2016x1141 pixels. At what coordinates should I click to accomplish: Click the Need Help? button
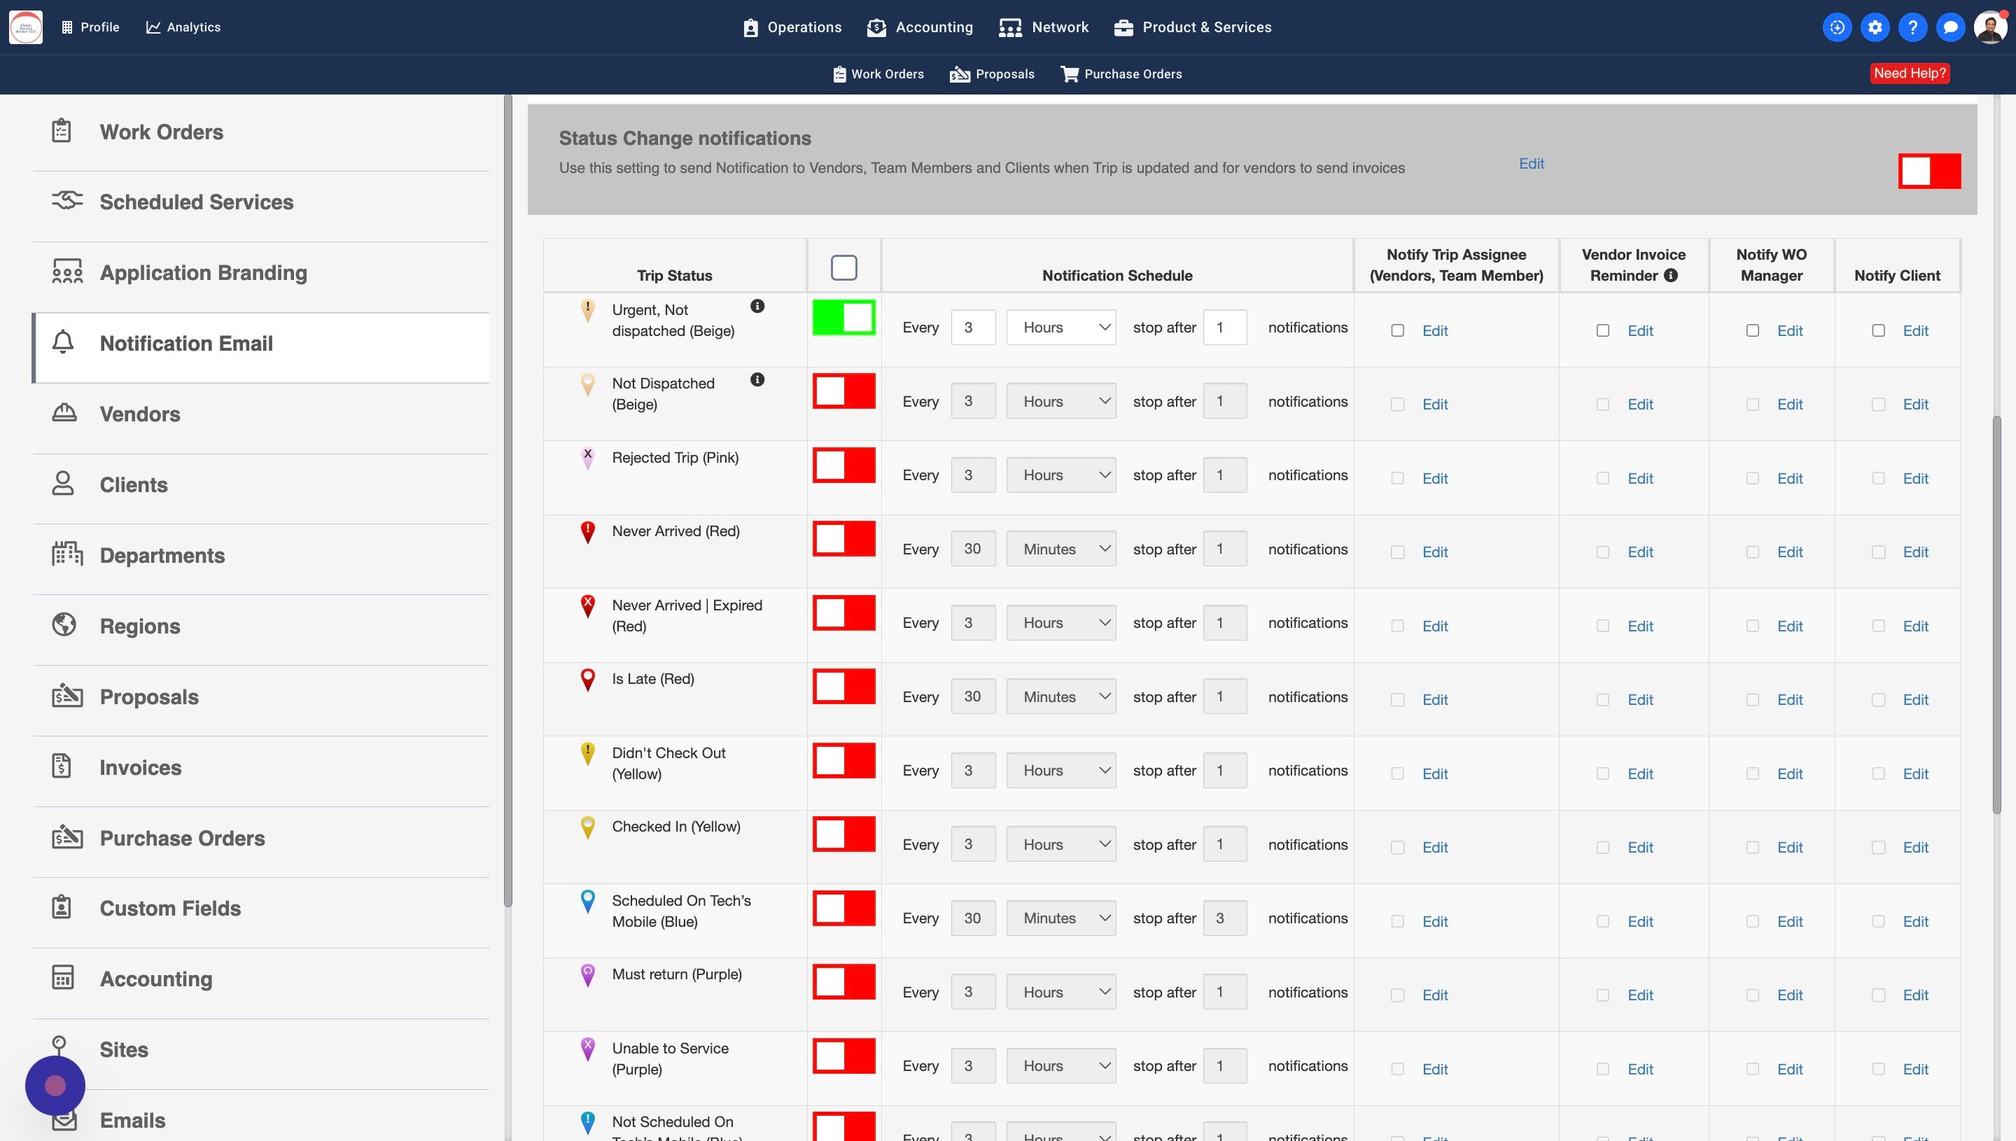[x=1910, y=73]
